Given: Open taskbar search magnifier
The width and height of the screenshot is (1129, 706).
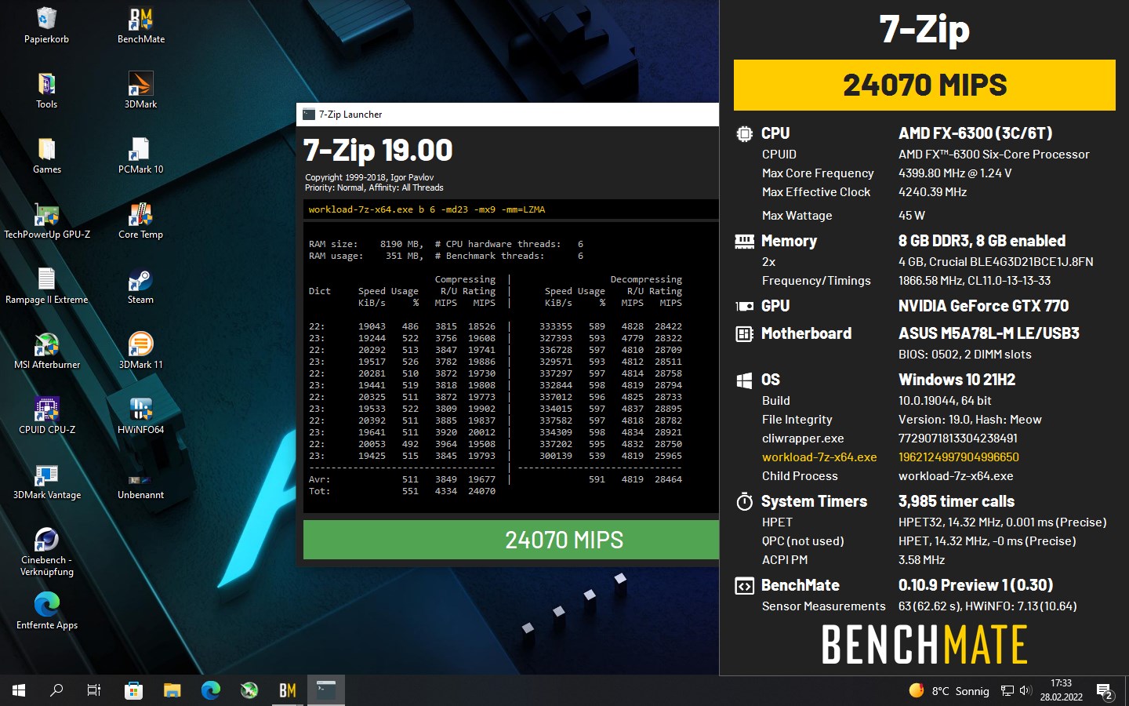Looking at the screenshot, I should pyautogui.click(x=56, y=690).
